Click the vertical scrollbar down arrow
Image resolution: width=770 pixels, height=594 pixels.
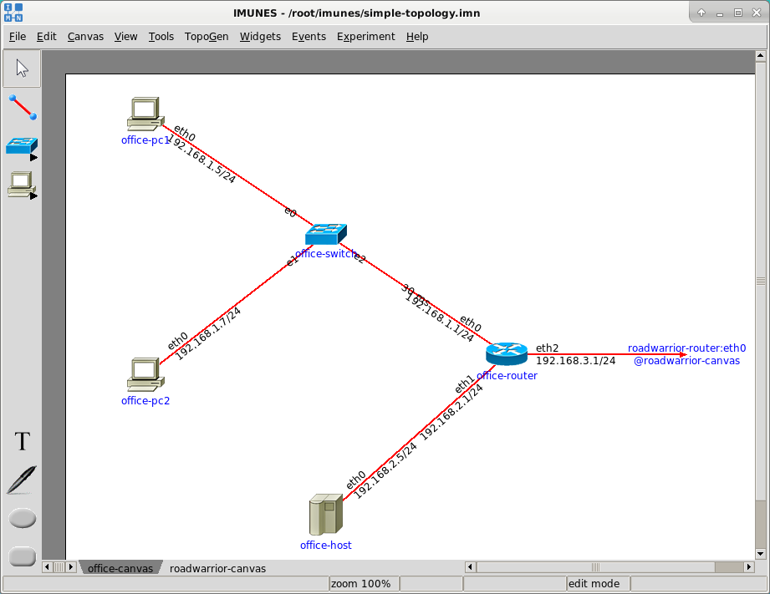click(761, 554)
